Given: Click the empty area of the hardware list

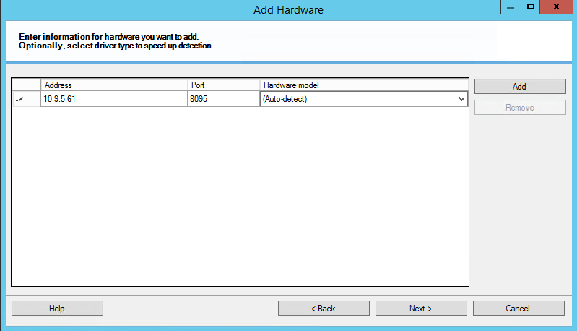Looking at the screenshot, I should click(238, 195).
